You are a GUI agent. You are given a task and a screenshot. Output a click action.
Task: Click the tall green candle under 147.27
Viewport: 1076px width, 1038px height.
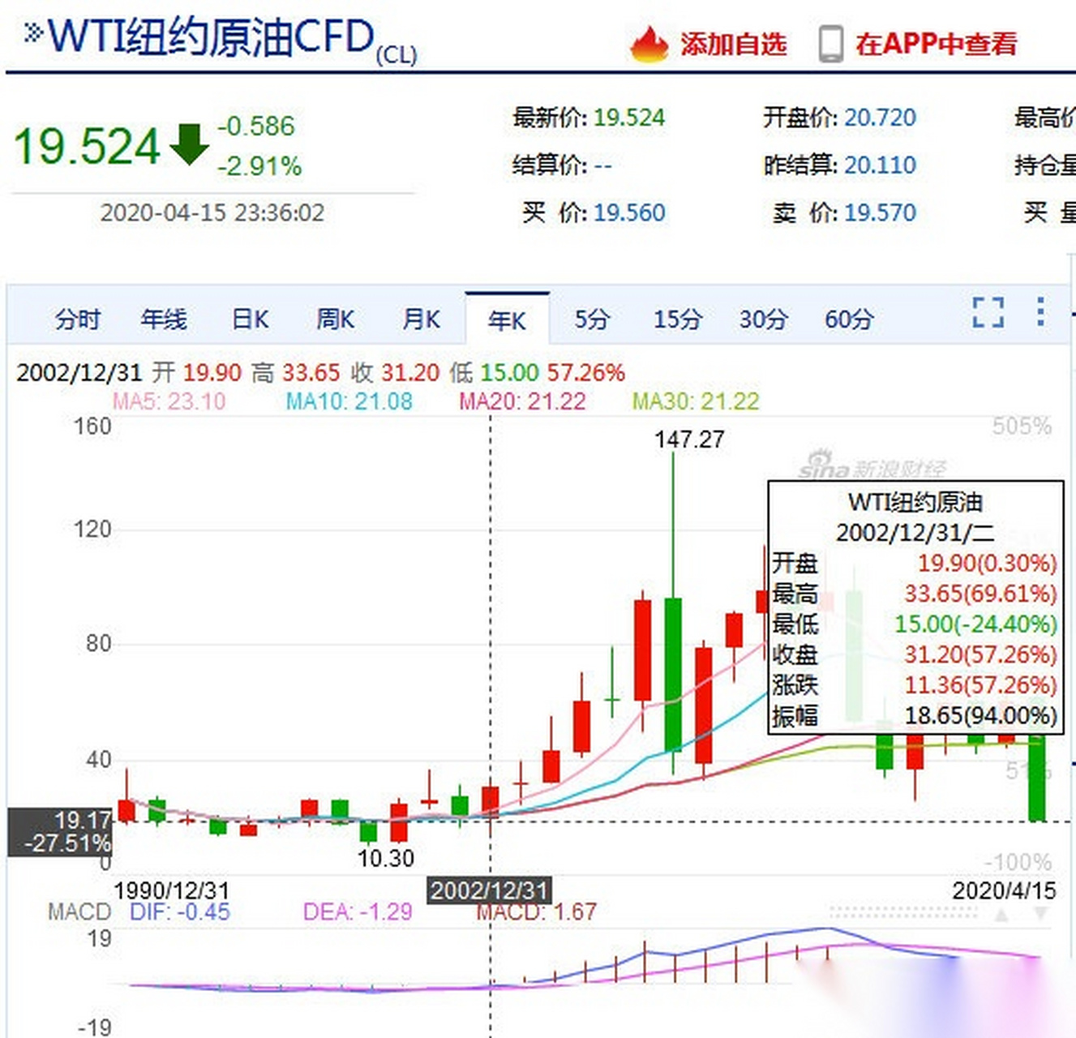point(673,673)
